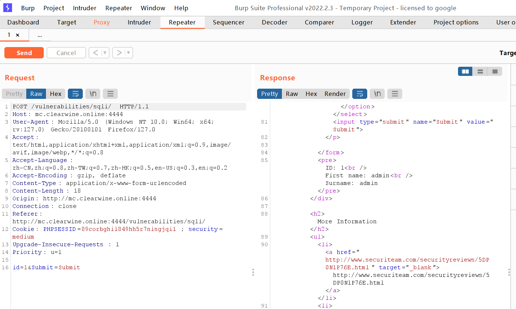Grab the splitter handle between Request and Response

(253, 272)
